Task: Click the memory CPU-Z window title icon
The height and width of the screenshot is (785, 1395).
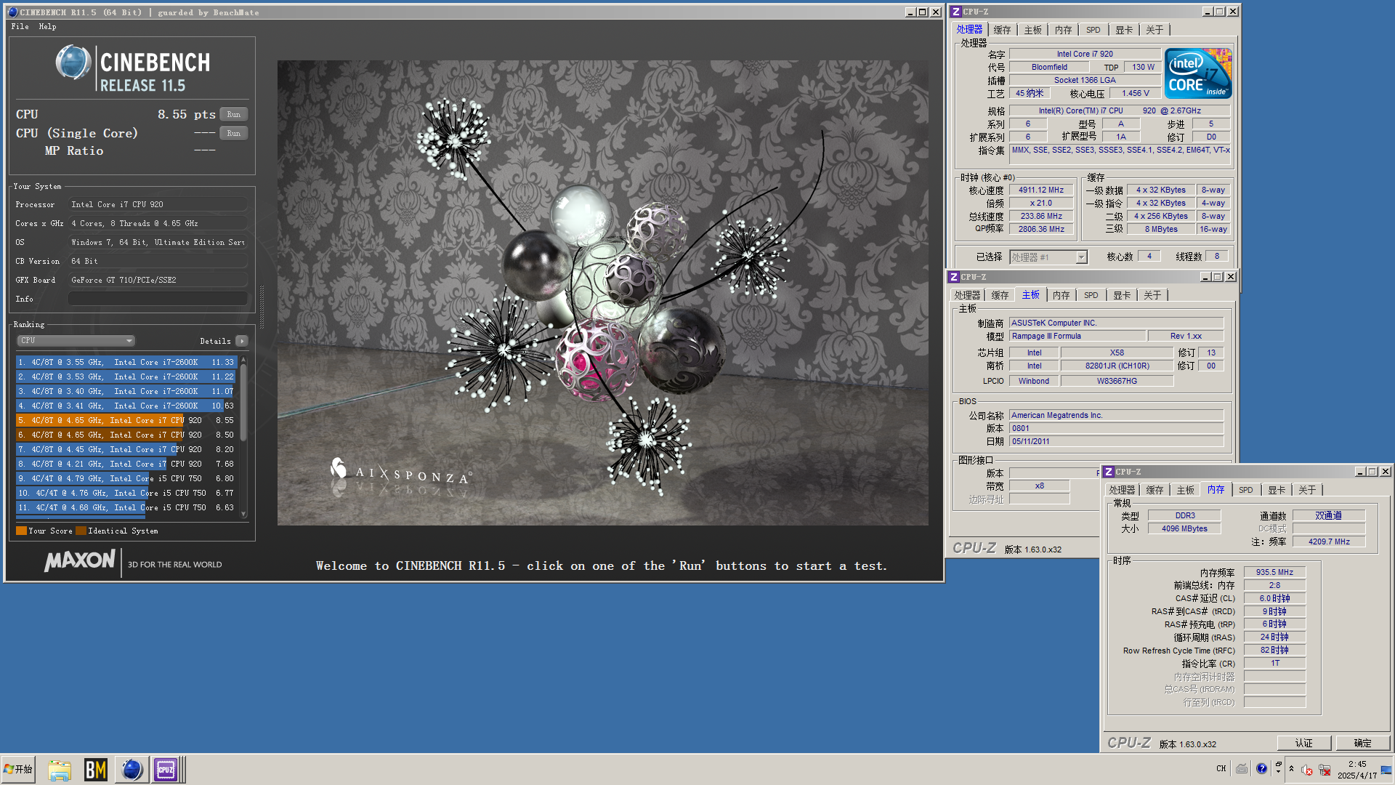Action: tap(1109, 472)
